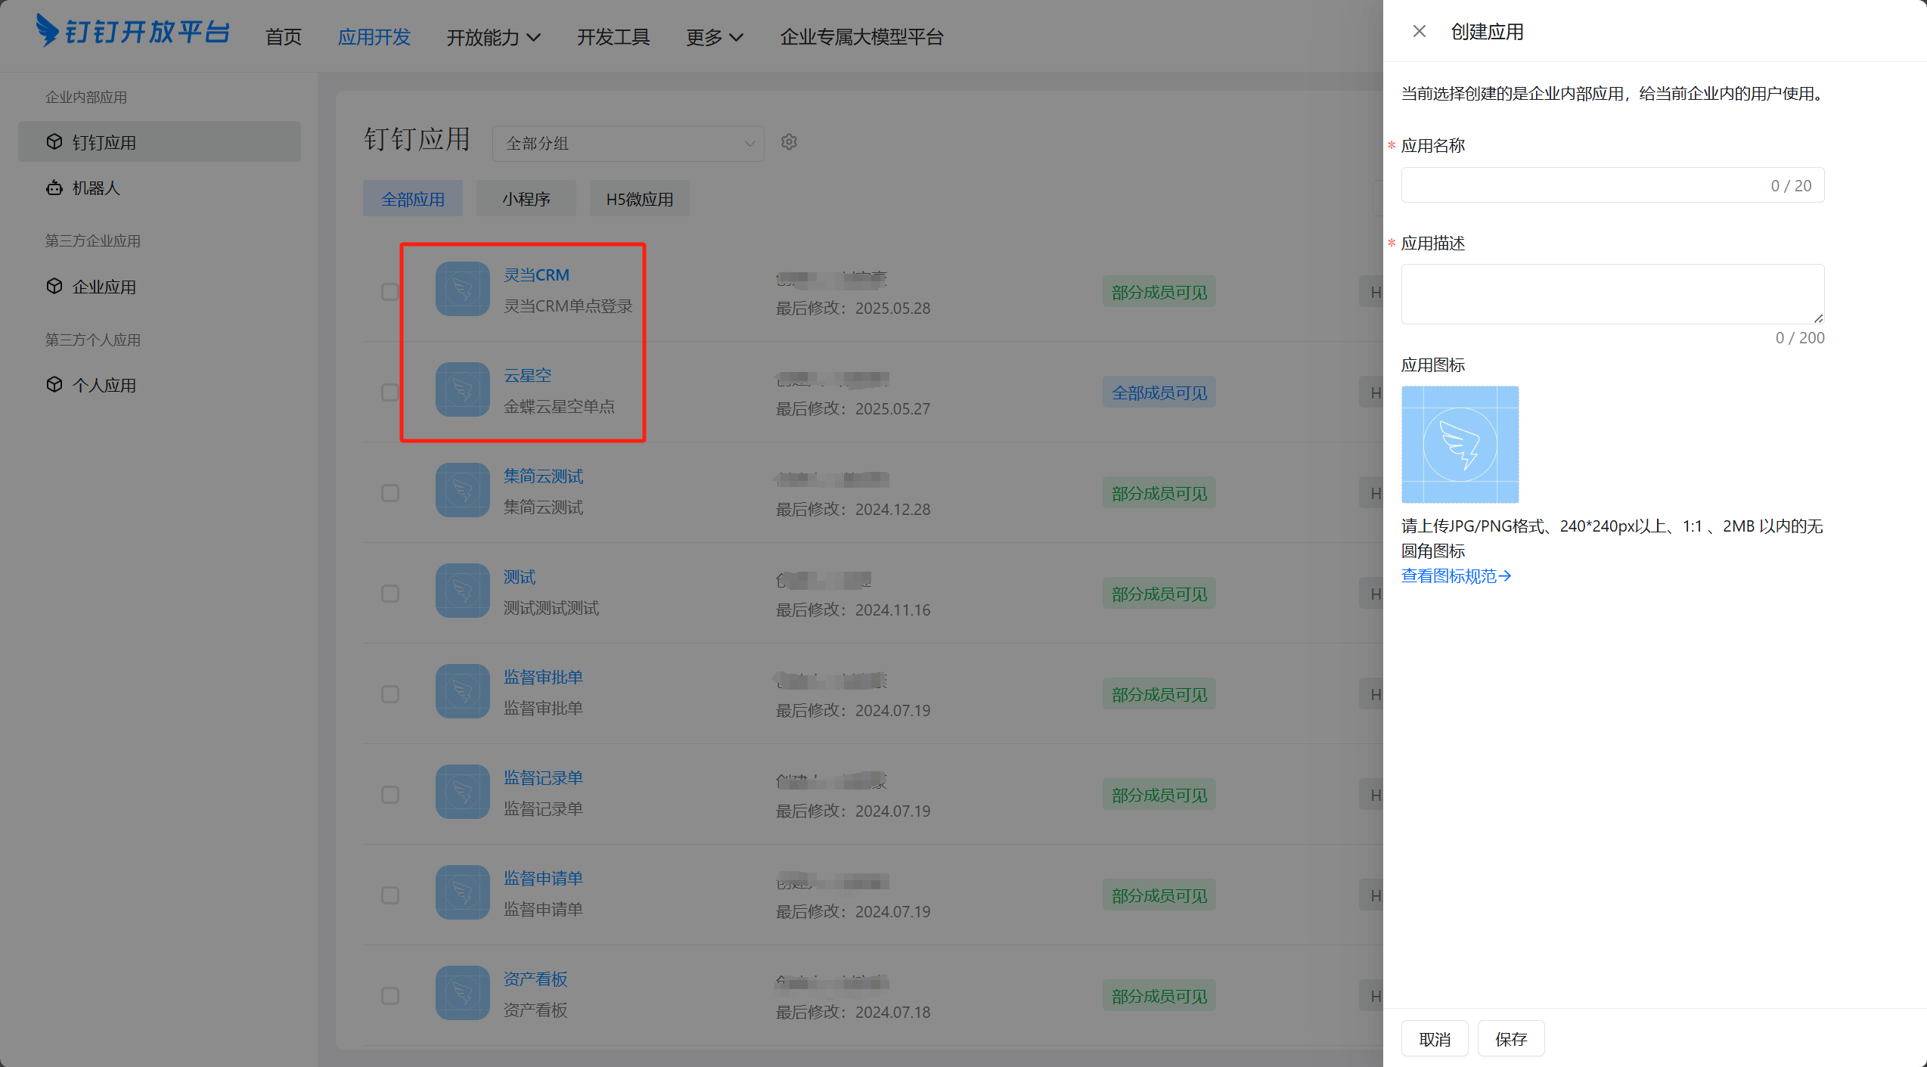This screenshot has width=1927, height=1067.
Task: Click the DingTalk Open Platform logo
Action: coord(132,32)
